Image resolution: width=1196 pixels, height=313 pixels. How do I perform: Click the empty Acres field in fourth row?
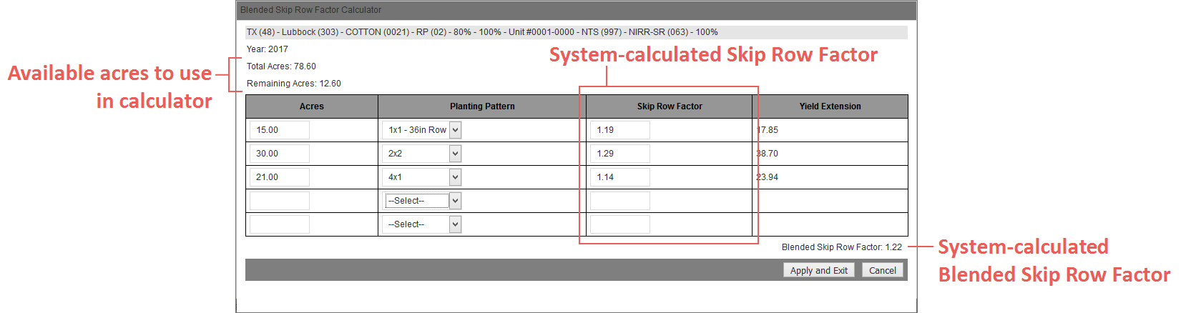[280, 201]
